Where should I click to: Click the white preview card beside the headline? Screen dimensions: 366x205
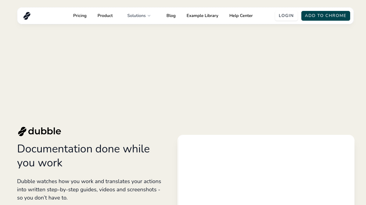point(266,170)
